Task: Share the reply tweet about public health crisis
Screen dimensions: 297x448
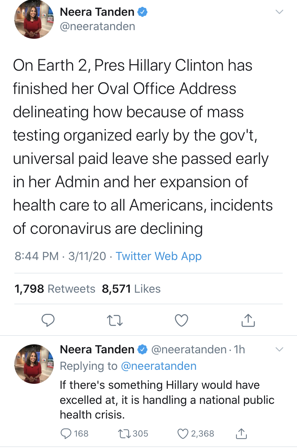Action: pyautogui.click(x=241, y=433)
